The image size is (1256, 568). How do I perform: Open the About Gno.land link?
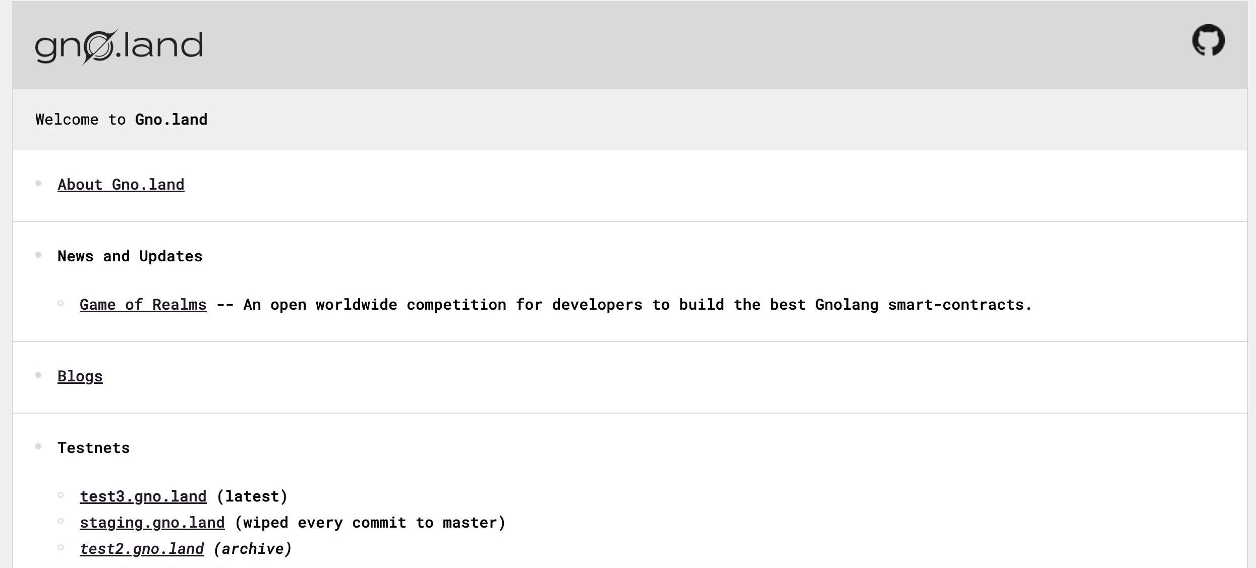(x=121, y=185)
